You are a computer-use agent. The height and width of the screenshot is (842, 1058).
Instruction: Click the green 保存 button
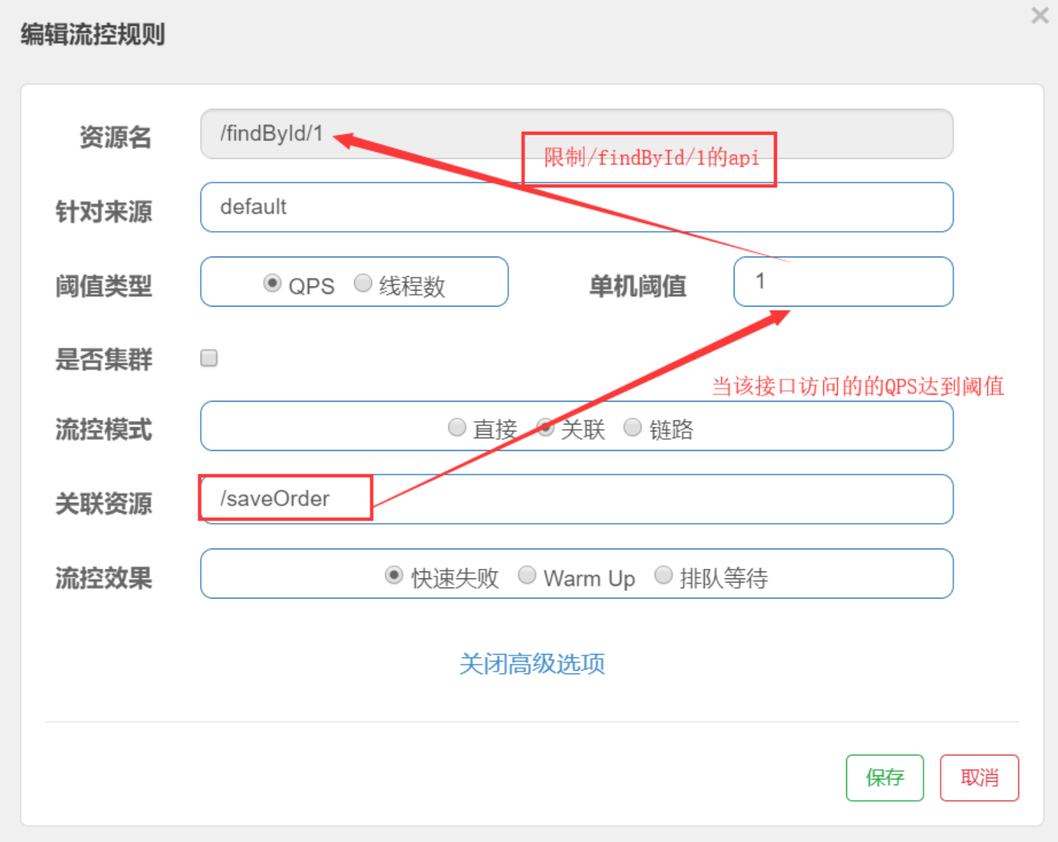click(x=884, y=777)
